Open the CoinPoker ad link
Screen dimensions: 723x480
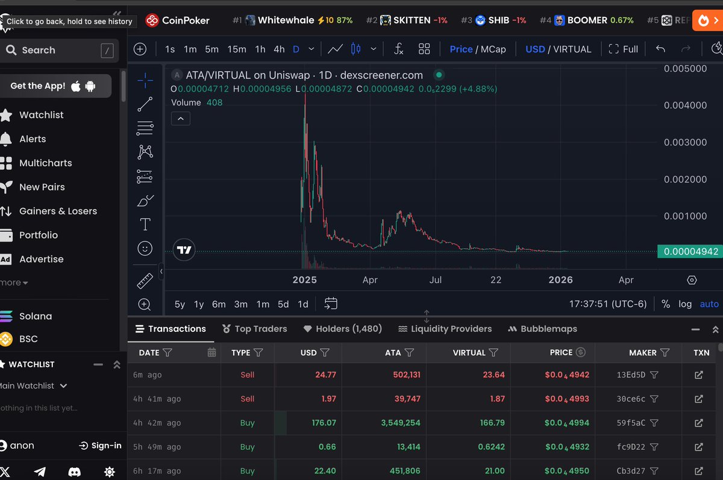click(x=178, y=20)
